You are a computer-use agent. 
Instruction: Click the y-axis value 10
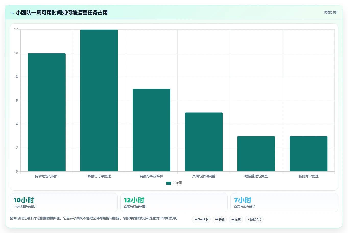[x=16, y=53]
